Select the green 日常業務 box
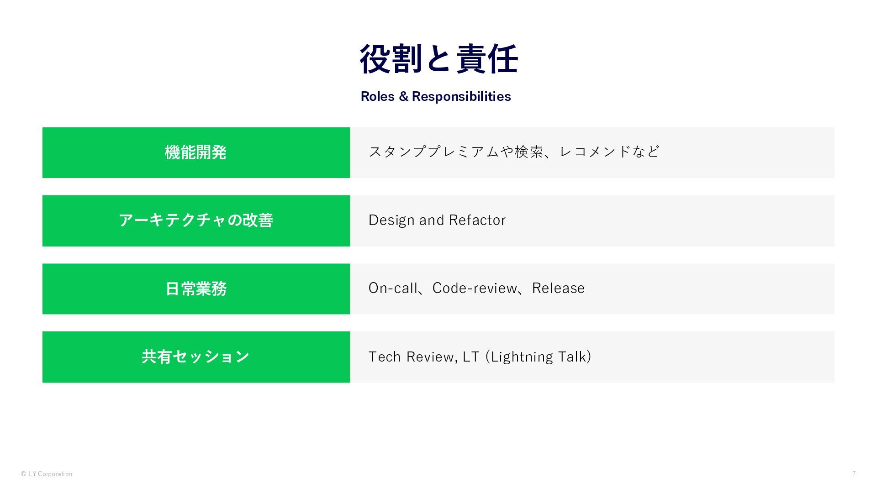This screenshot has height=493, width=877. point(196,288)
